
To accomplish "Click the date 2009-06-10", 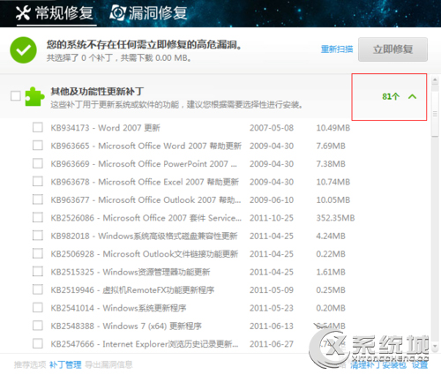I will [x=272, y=200].
